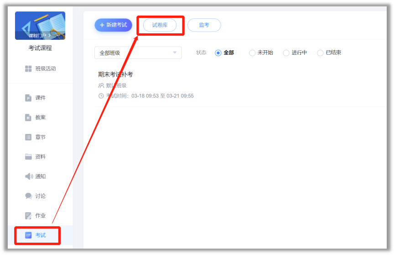Open the 期末考试补考 exam entry
The height and width of the screenshot is (255, 394).
pos(115,74)
